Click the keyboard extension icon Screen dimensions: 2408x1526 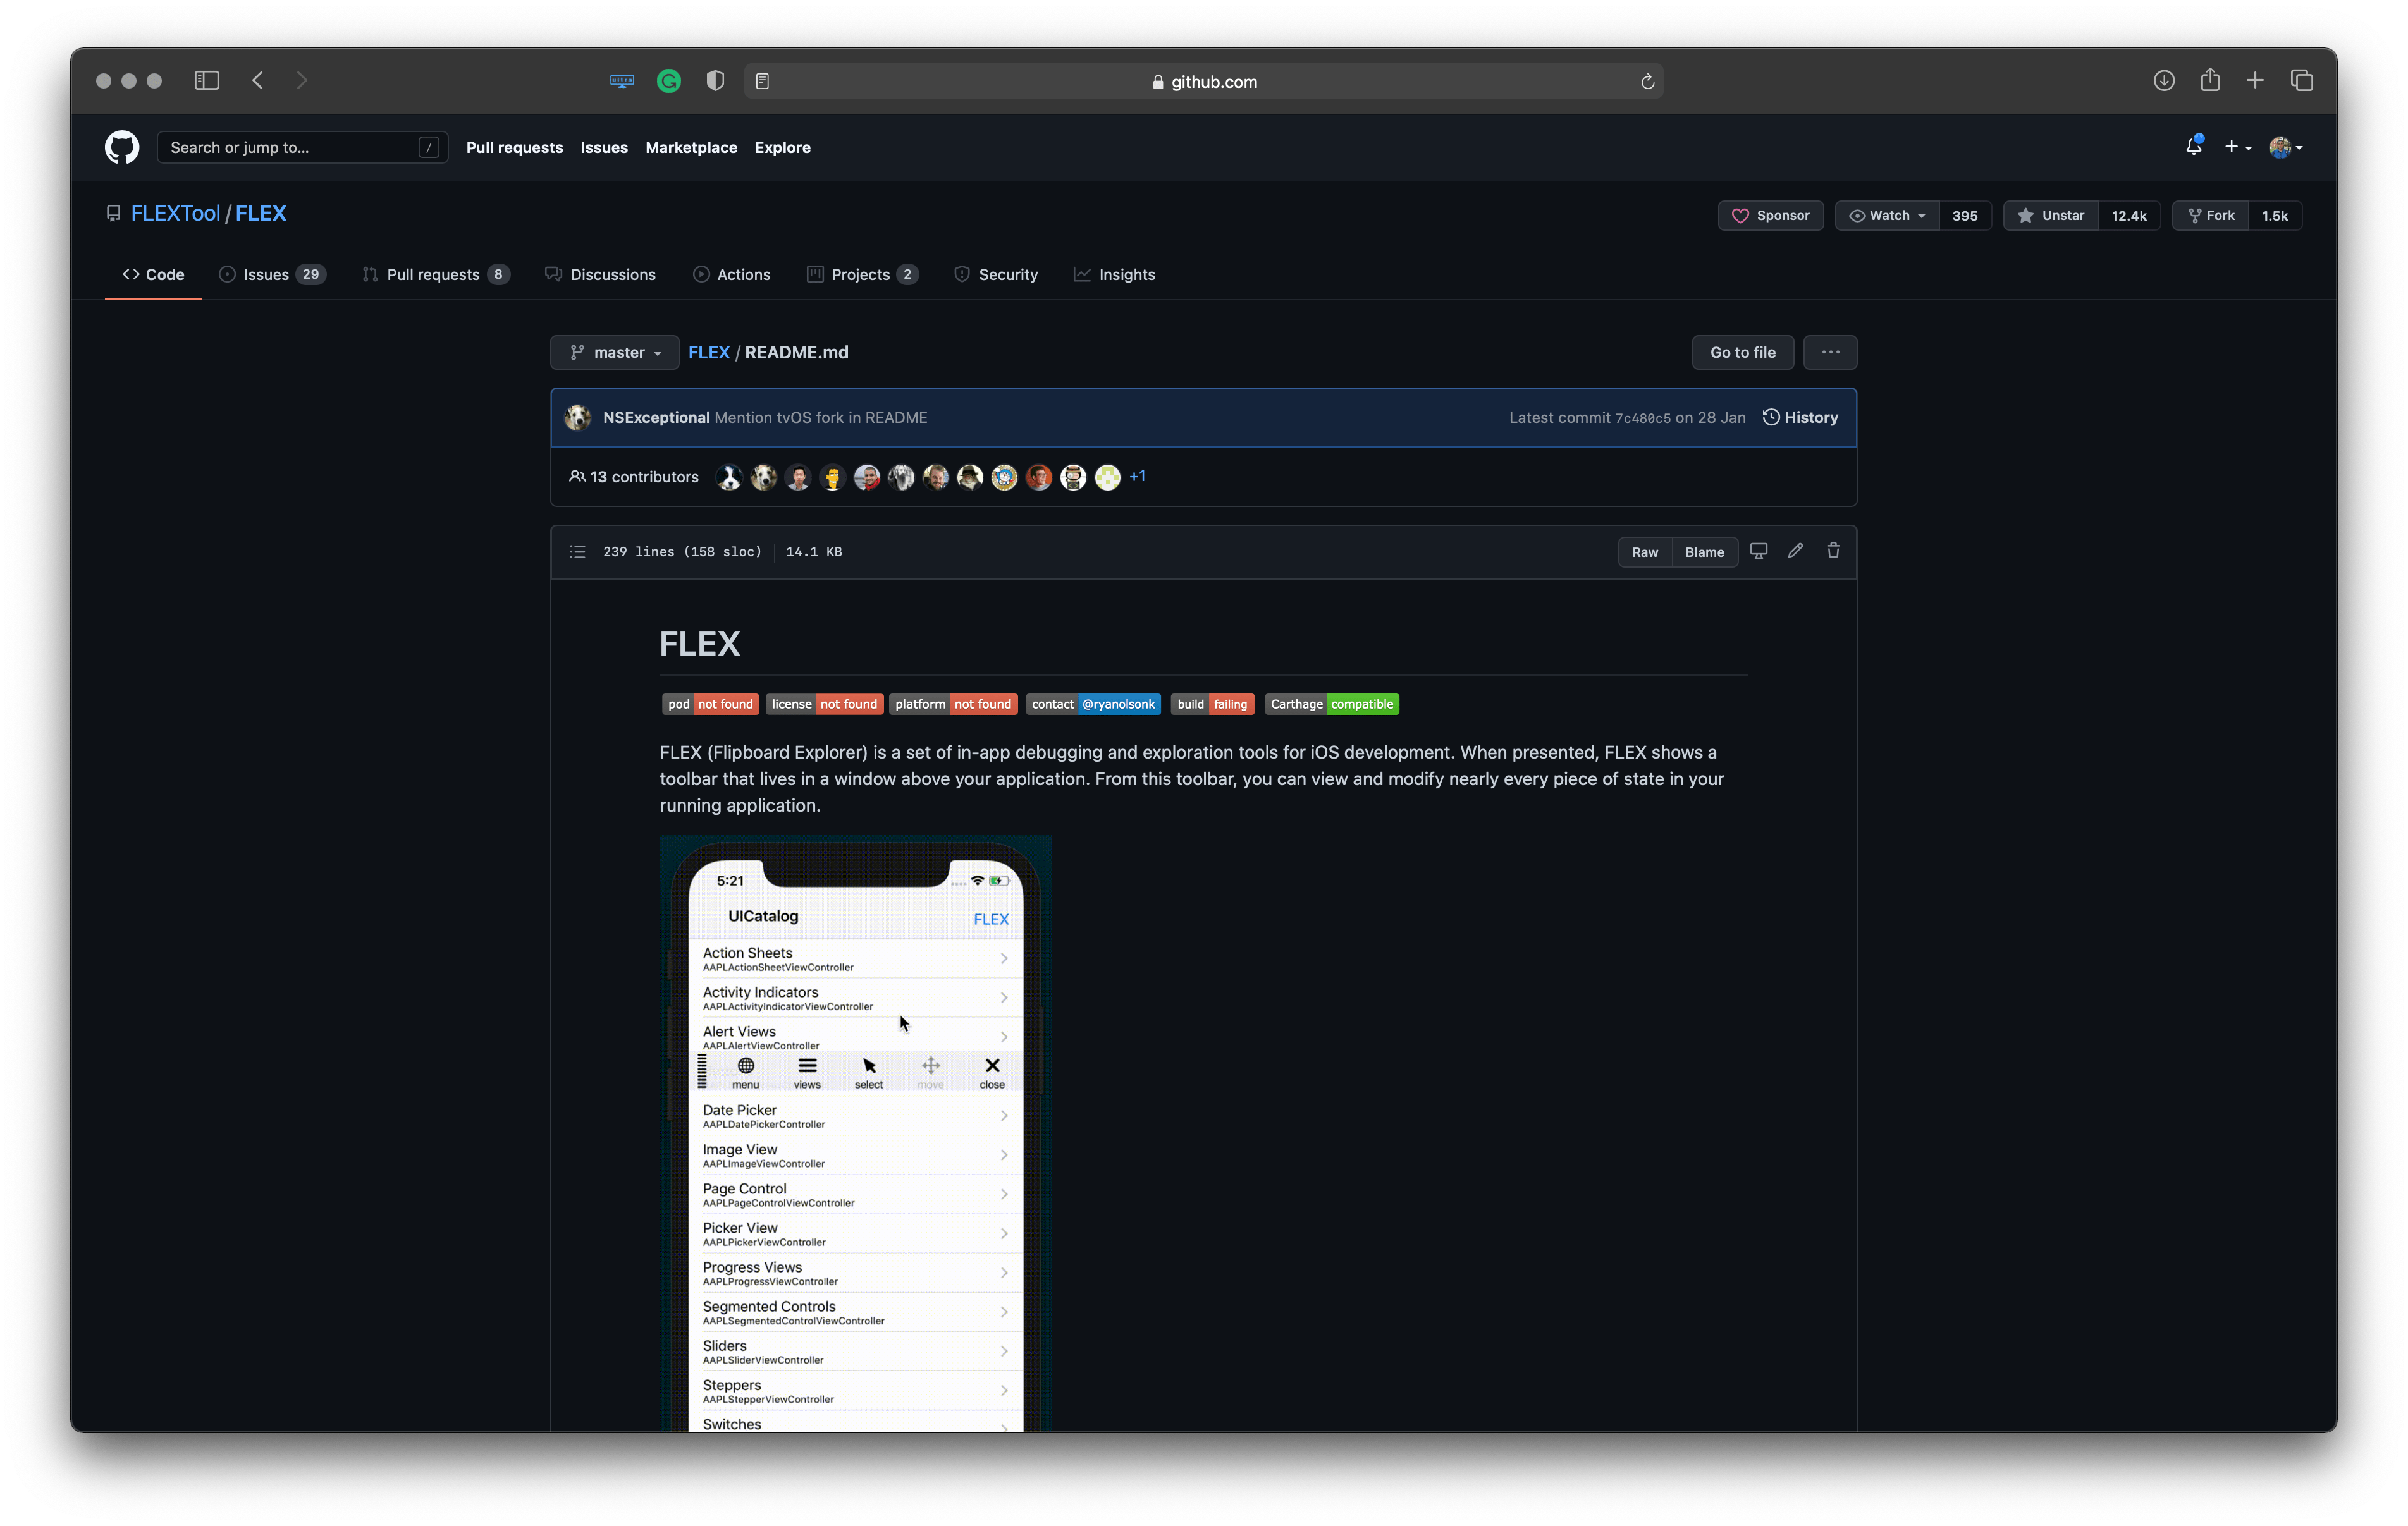(x=622, y=81)
